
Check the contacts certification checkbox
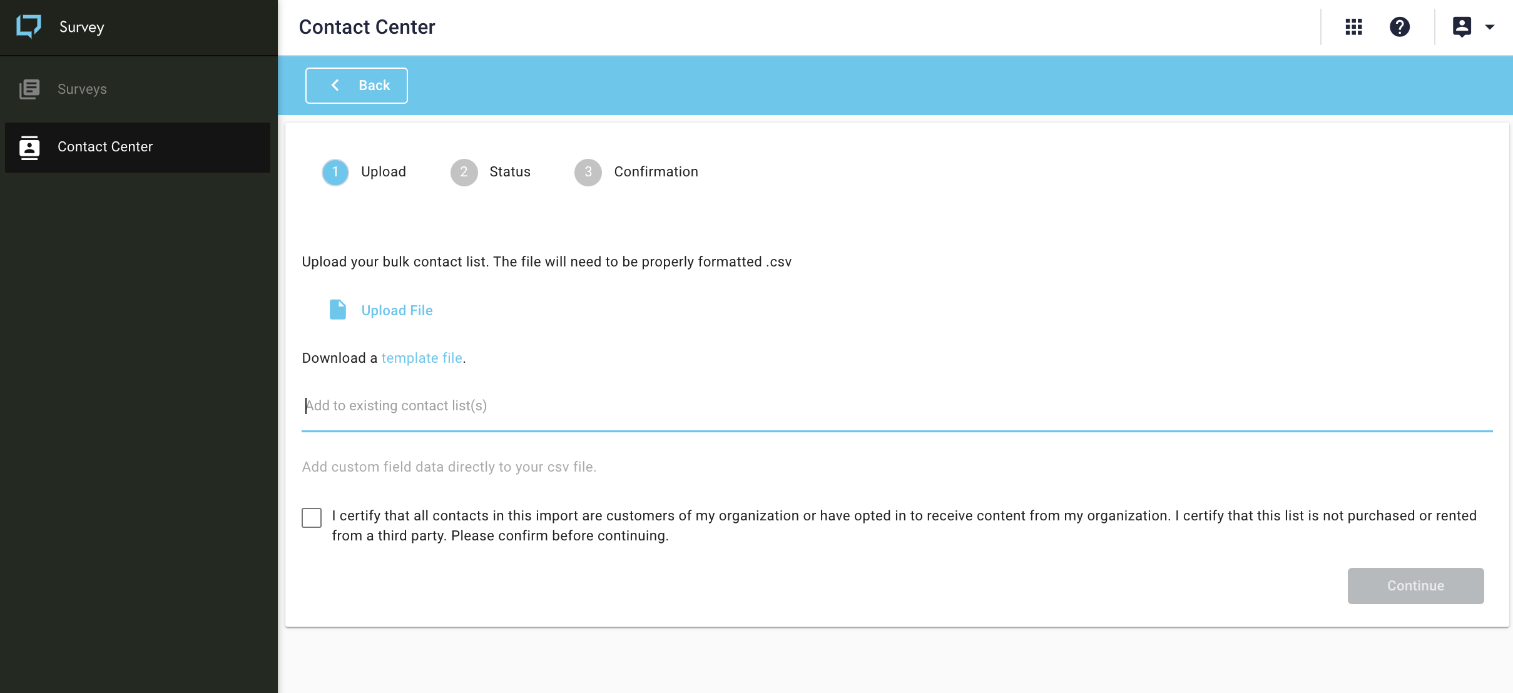[312, 517]
